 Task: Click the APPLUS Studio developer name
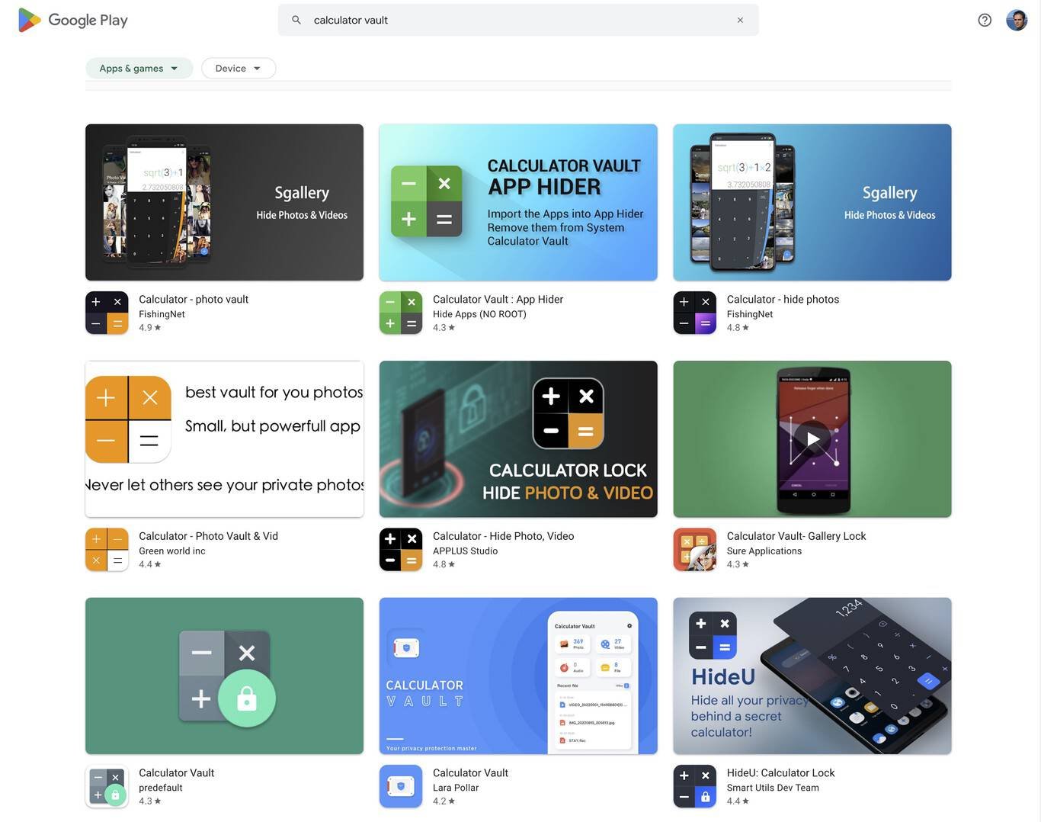(465, 551)
